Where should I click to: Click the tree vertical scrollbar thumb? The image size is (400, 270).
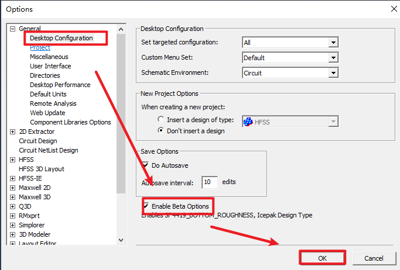pos(121,113)
